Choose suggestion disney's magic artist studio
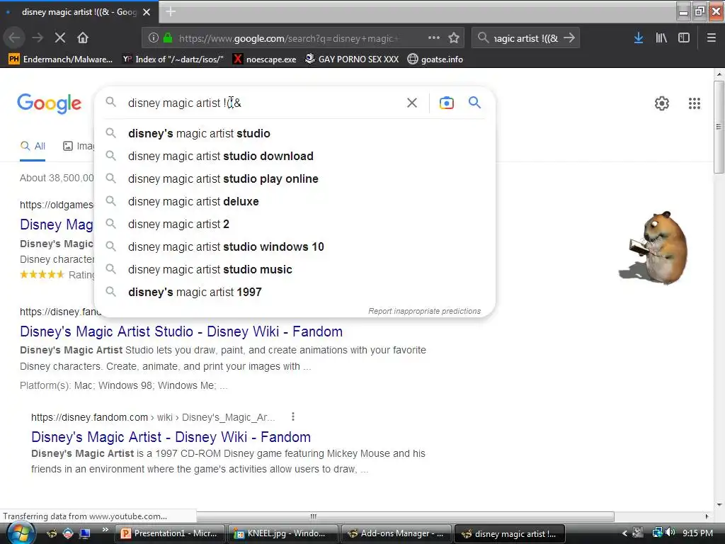725x544 pixels. click(295, 133)
